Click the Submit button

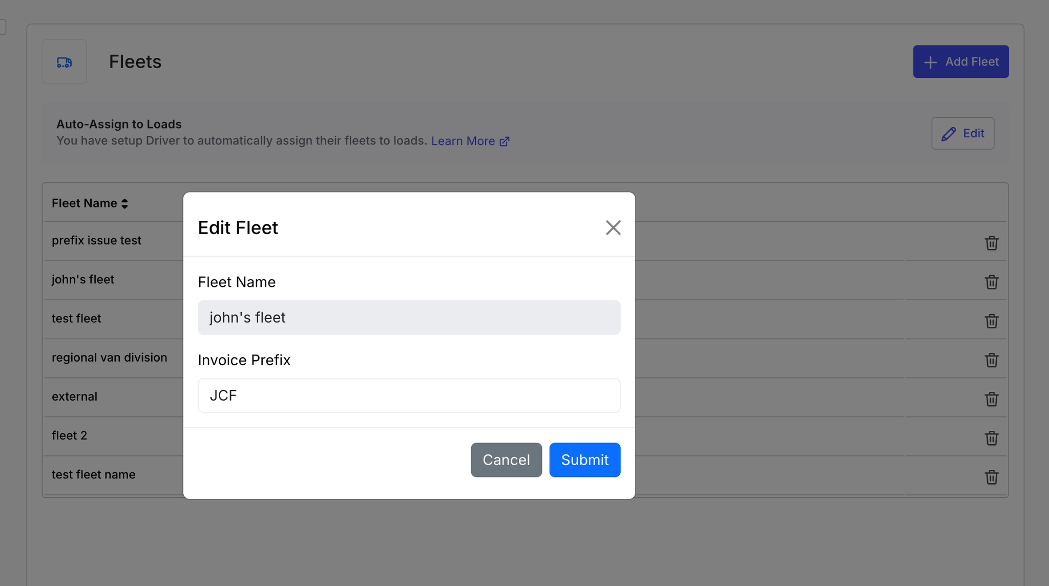pyautogui.click(x=585, y=459)
